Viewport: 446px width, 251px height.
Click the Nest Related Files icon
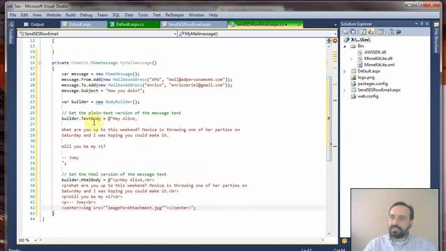[x=371, y=32]
